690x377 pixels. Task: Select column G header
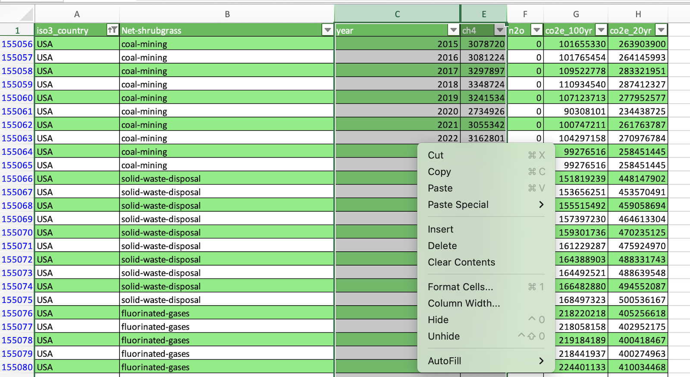coord(576,14)
